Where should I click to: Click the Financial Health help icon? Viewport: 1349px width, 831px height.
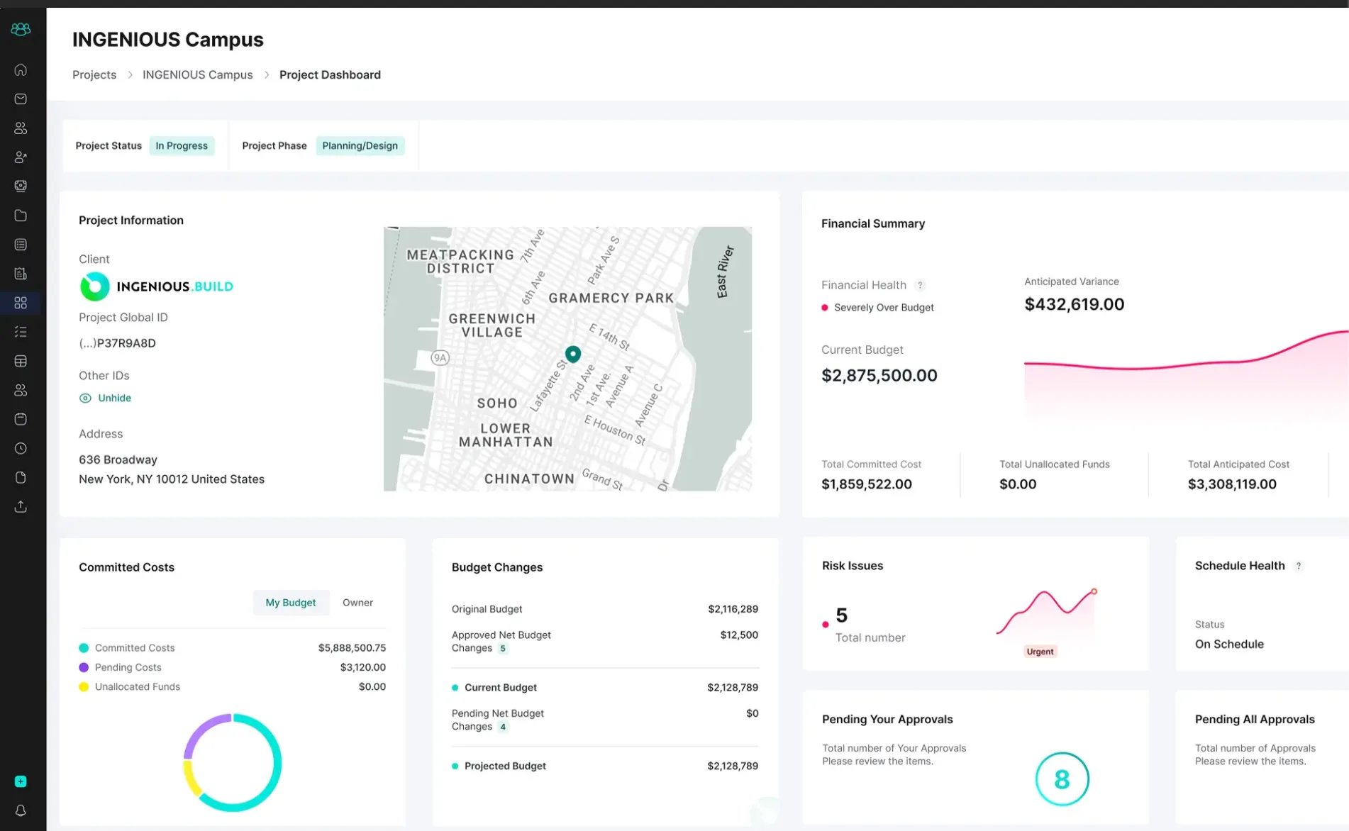click(x=920, y=285)
